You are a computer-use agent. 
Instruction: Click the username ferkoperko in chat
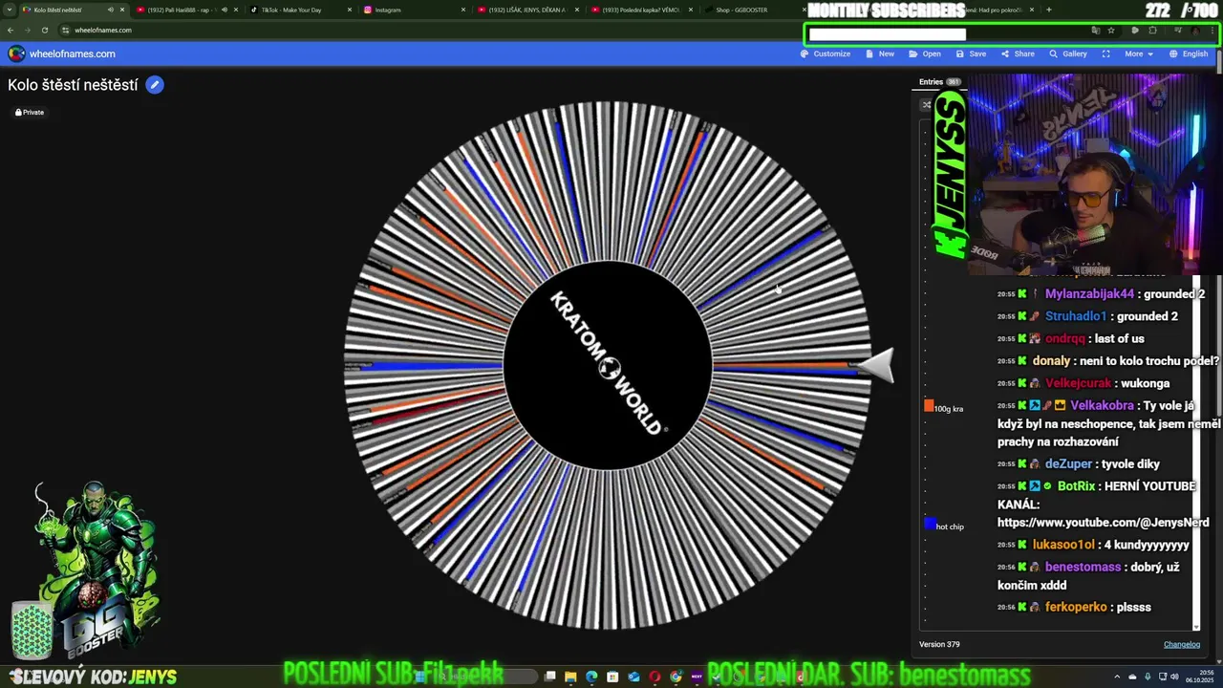1076,607
